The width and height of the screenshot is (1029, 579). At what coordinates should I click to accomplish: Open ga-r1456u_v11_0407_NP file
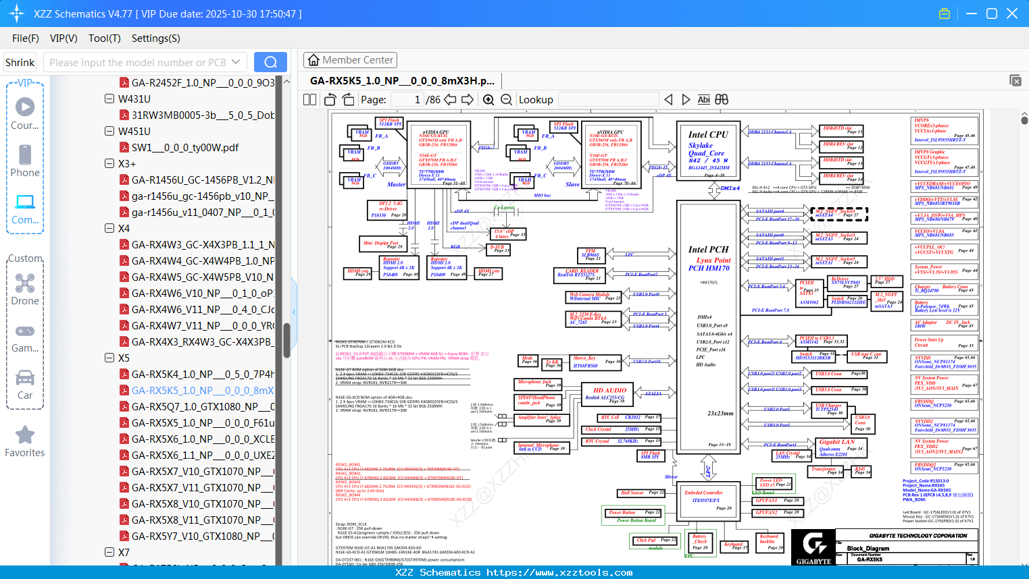(x=203, y=212)
